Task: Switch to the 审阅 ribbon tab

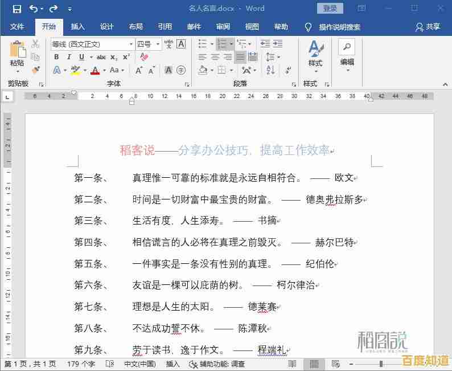Action: coord(223,27)
